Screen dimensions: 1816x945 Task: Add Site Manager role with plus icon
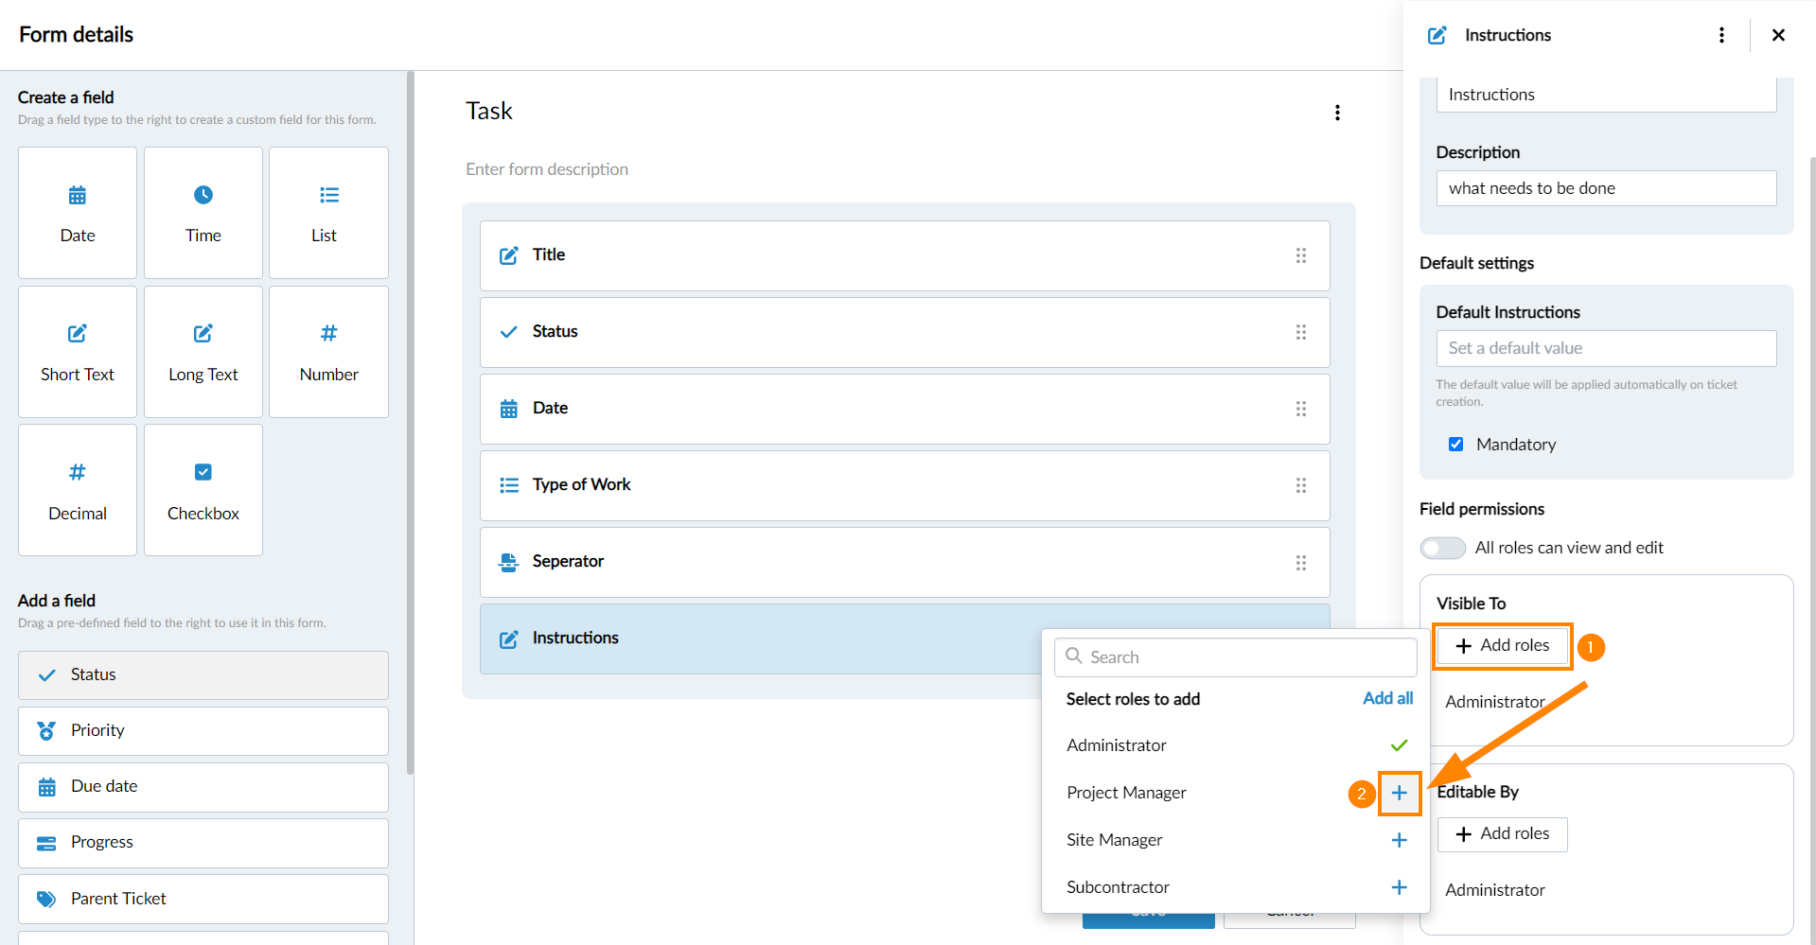pyautogui.click(x=1399, y=840)
